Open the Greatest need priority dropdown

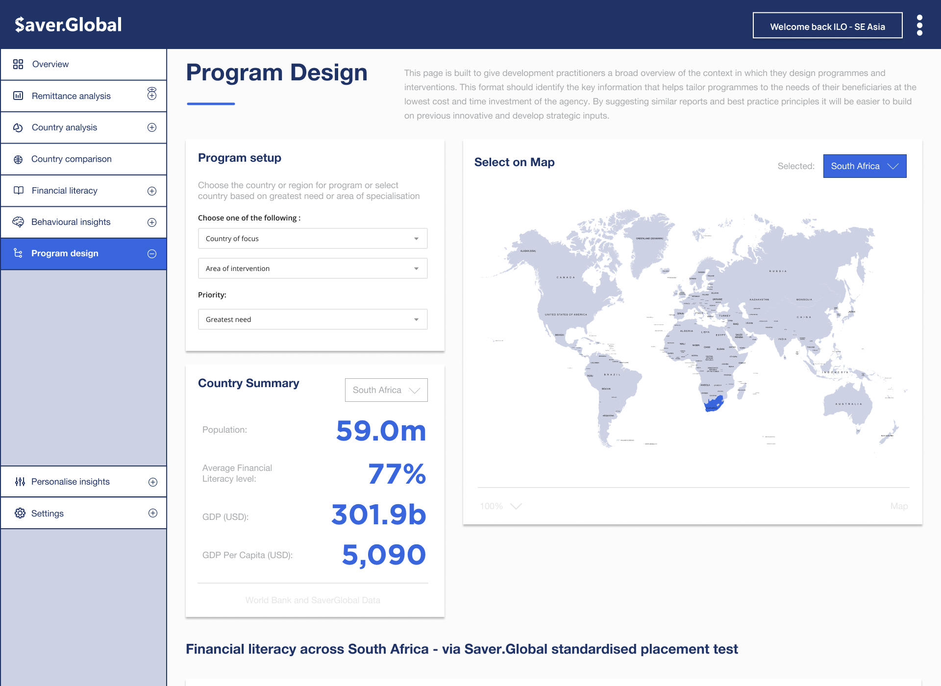pos(313,319)
